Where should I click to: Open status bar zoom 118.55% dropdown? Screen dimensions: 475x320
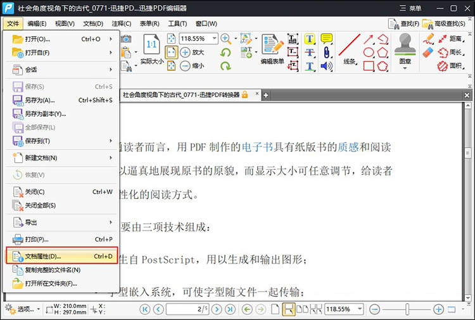pyautogui.click(x=360, y=309)
